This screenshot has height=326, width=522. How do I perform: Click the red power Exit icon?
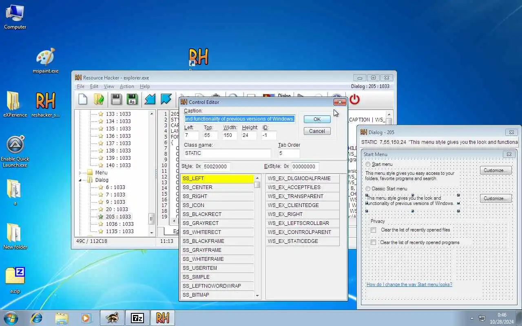click(354, 99)
